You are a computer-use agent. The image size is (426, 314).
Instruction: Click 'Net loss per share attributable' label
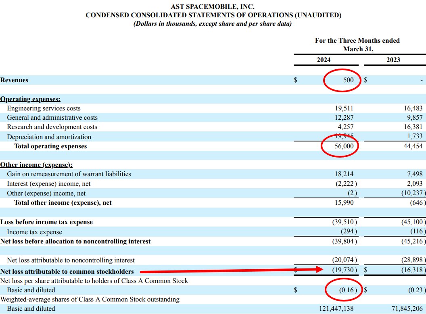pos(94,281)
